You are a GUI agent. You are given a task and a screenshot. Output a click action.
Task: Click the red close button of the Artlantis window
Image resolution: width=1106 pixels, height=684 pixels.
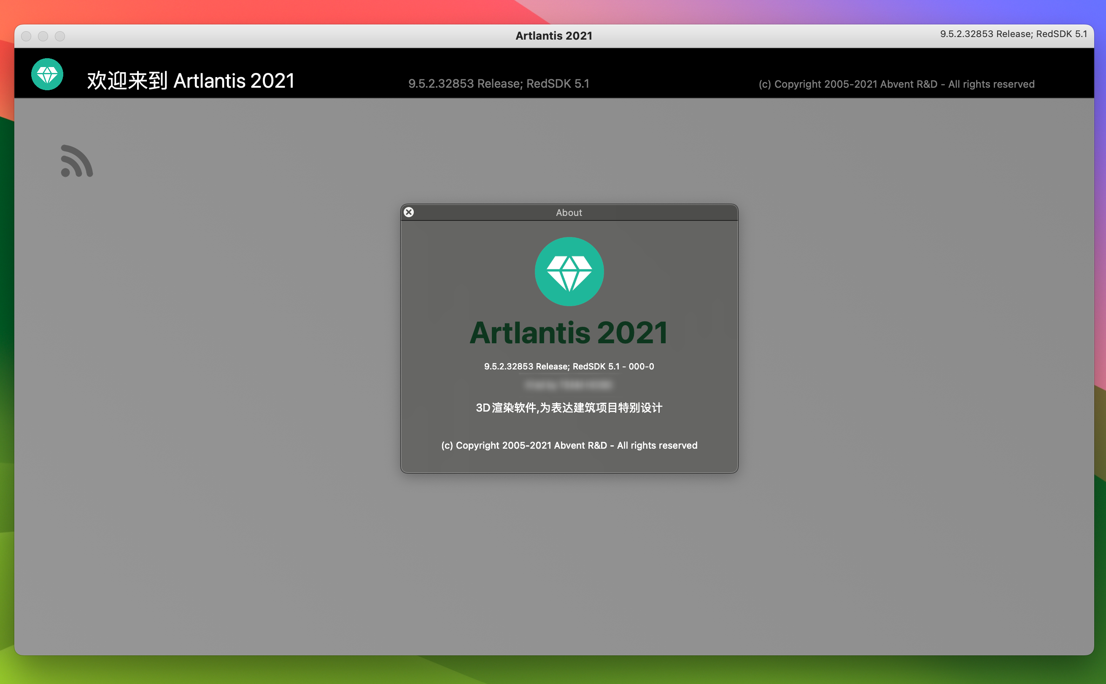pyautogui.click(x=26, y=36)
